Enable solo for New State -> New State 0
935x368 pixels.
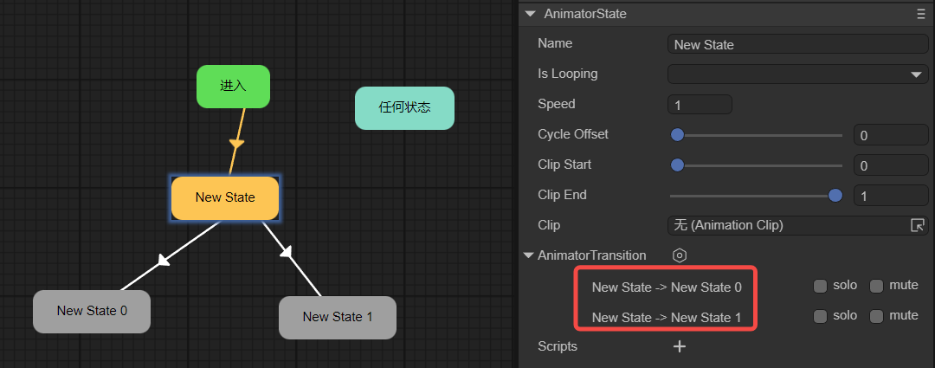[x=820, y=286]
